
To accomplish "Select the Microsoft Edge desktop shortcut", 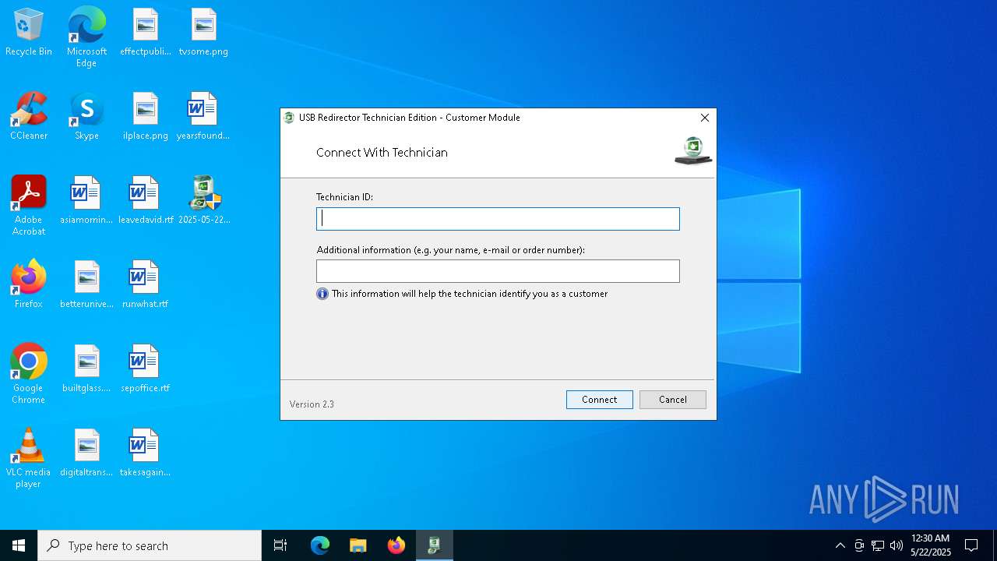I will pyautogui.click(x=86, y=37).
